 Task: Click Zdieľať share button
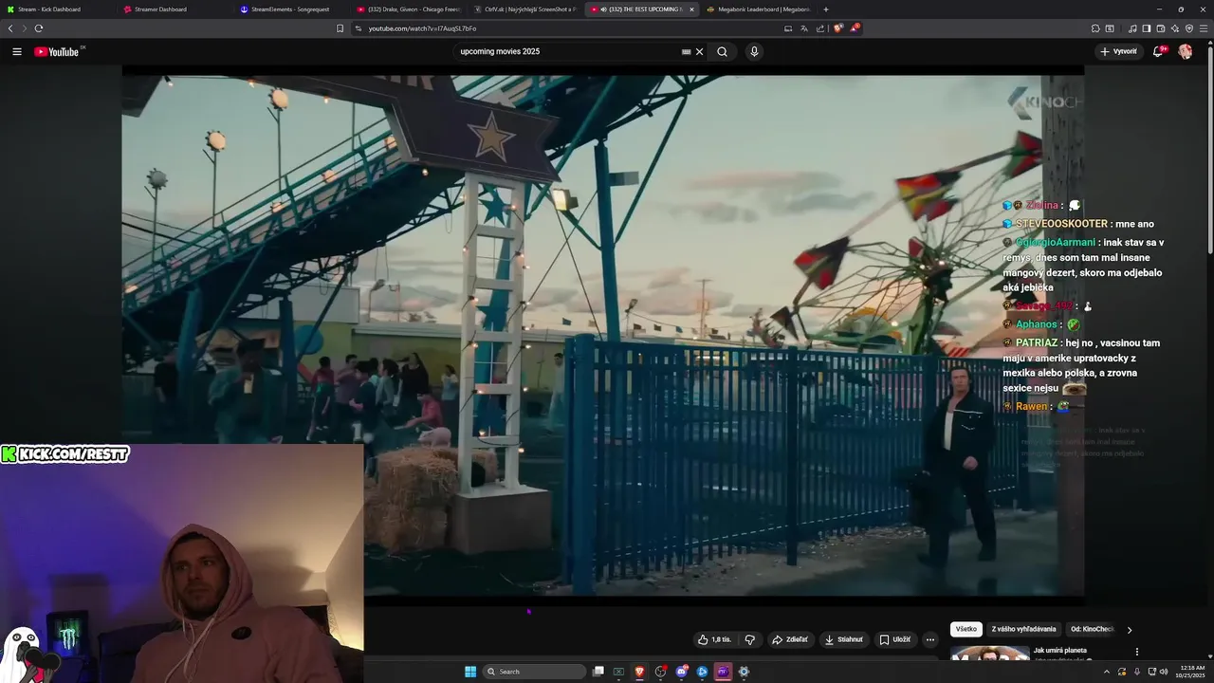(x=789, y=639)
